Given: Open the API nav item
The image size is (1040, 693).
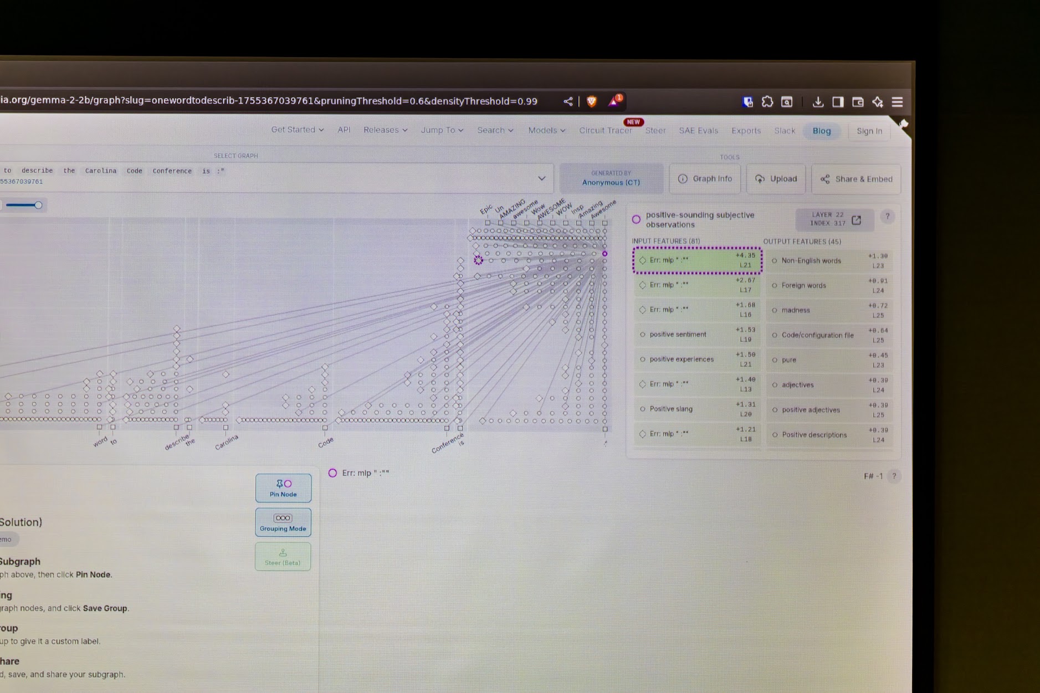Looking at the screenshot, I should click(344, 130).
